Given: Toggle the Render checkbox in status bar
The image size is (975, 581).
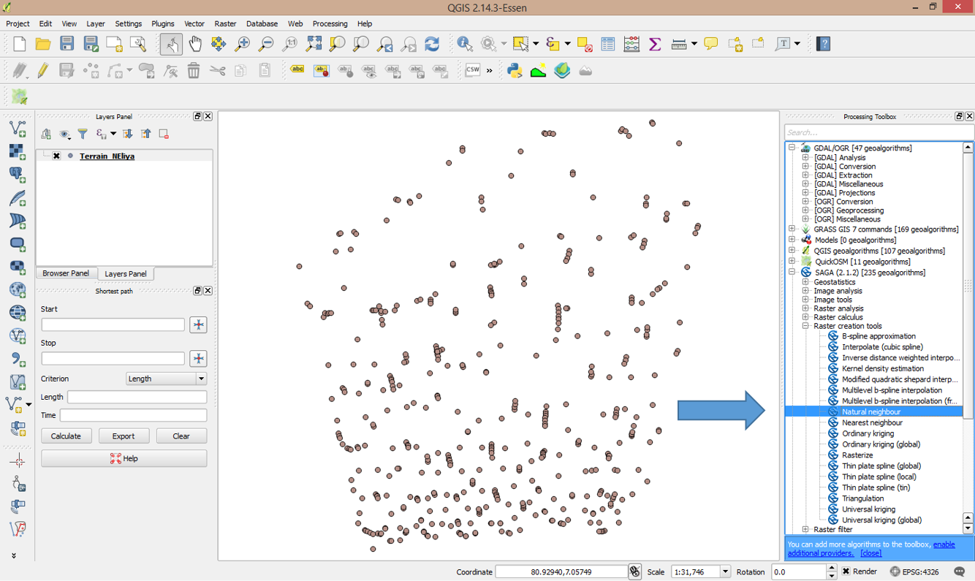Looking at the screenshot, I should click(x=845, y=571).
